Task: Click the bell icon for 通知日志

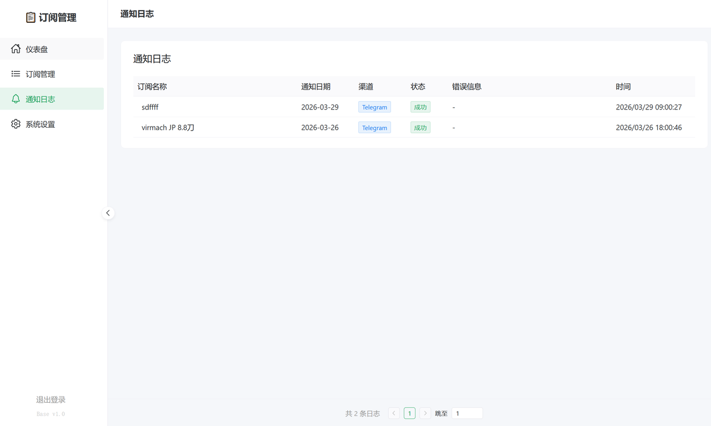Action: [x=16, y=99]
